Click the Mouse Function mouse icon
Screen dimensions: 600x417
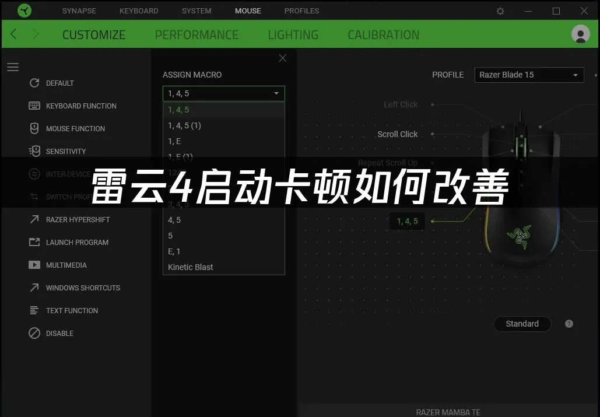click(x=34, y=128)
